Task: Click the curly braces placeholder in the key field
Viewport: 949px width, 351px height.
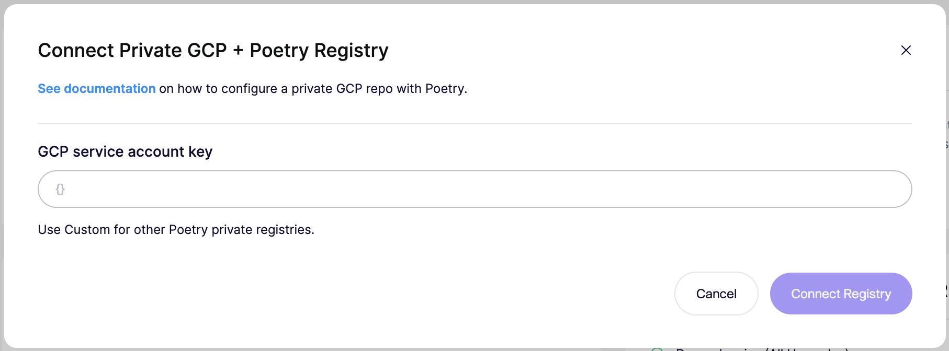Action: point(60,189)
